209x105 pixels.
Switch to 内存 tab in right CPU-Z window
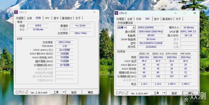pyautogui.click(x=139, y=19)
